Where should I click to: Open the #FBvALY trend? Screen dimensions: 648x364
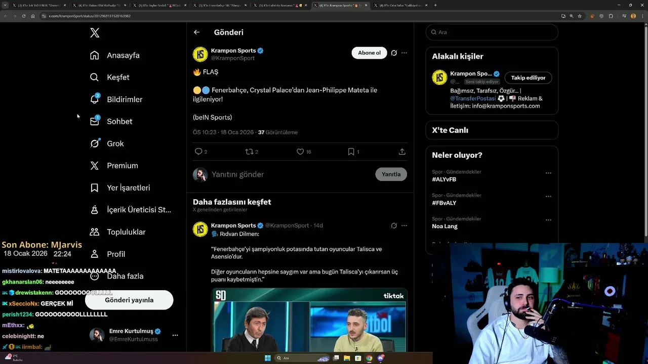point(444,203)
